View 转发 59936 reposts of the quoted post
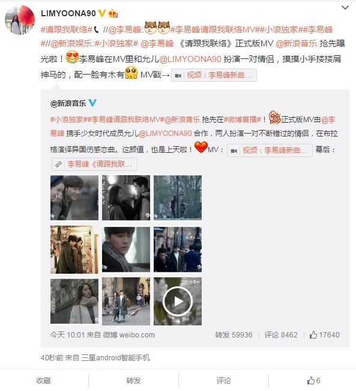 click(234, 334)
